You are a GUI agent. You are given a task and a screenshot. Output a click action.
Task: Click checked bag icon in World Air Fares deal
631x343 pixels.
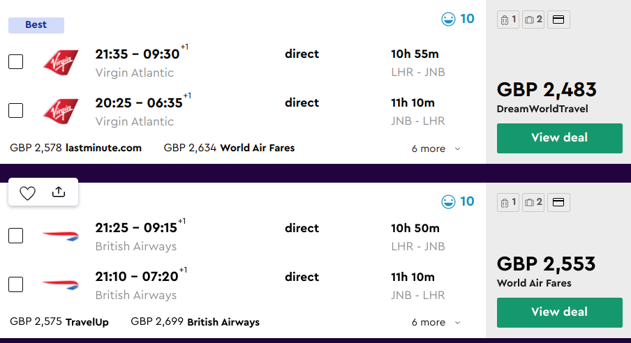point(533,202)
